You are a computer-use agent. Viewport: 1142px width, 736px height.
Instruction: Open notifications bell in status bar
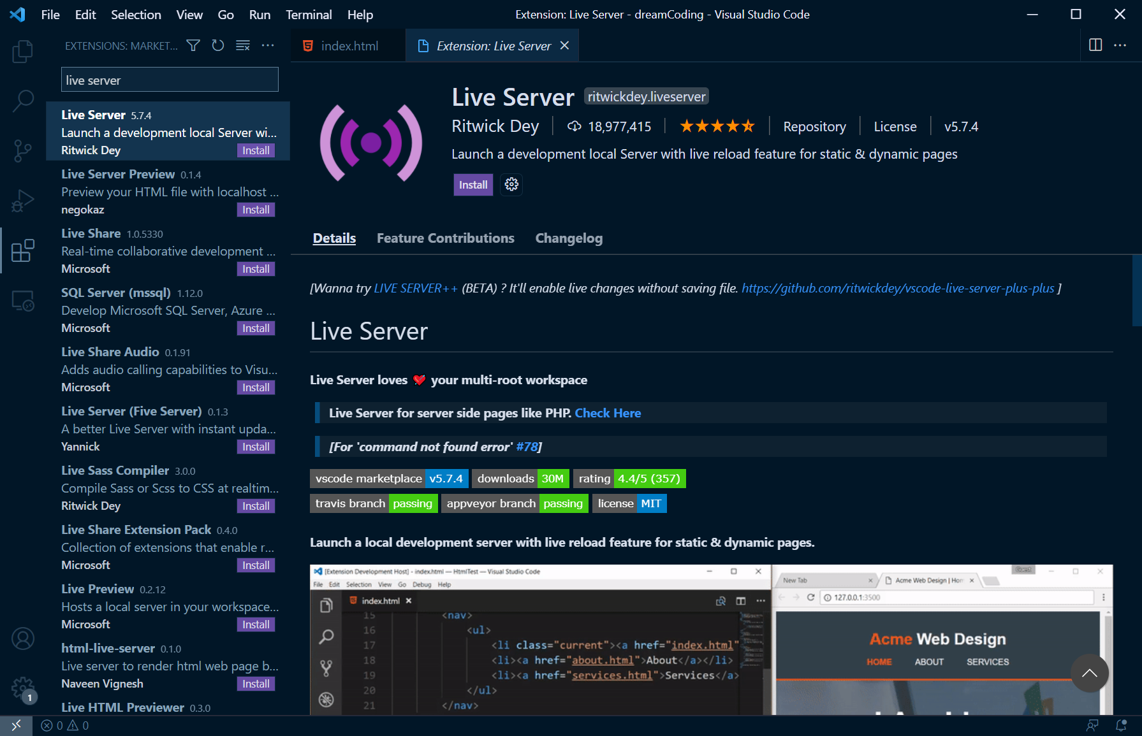[x=1121, y=725]
